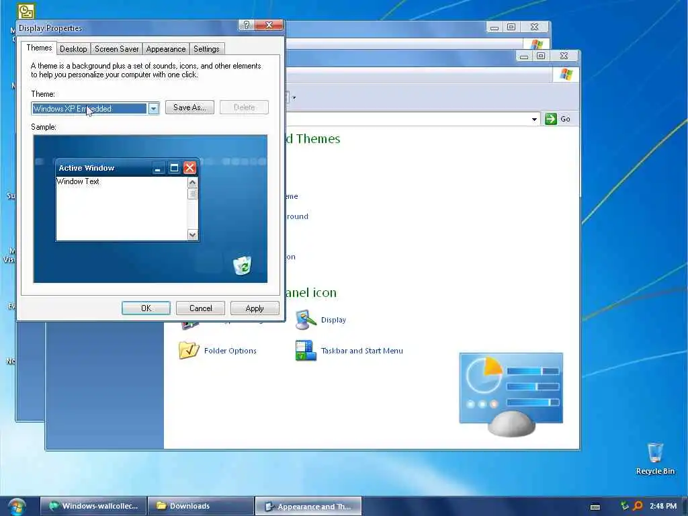Open the Start menu orb

[x=16, y=506]
